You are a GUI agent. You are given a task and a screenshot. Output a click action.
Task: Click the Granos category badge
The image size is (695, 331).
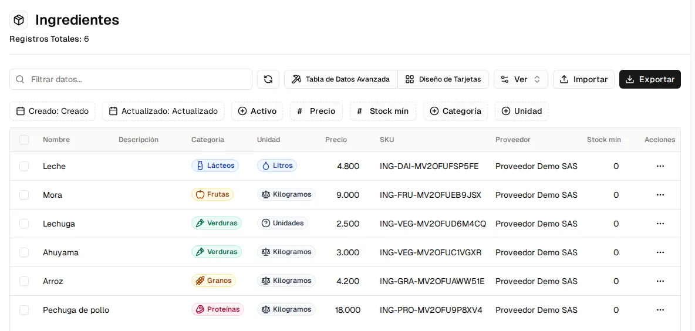pos(214,281)
